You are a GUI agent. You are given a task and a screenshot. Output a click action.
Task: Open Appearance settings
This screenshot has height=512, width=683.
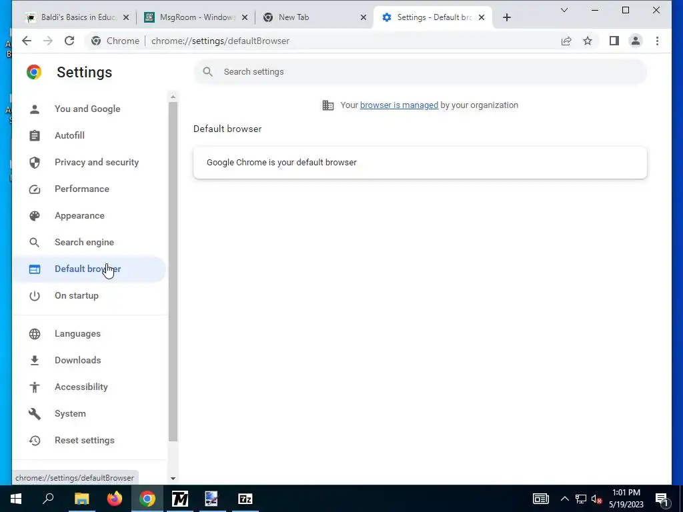click(89, 215)
